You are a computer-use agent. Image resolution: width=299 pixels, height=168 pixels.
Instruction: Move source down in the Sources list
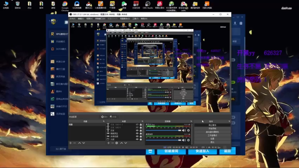[126, 143]
